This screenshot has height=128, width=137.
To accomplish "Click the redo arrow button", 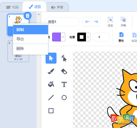I will pyautogui.click(x=96, y=22).
